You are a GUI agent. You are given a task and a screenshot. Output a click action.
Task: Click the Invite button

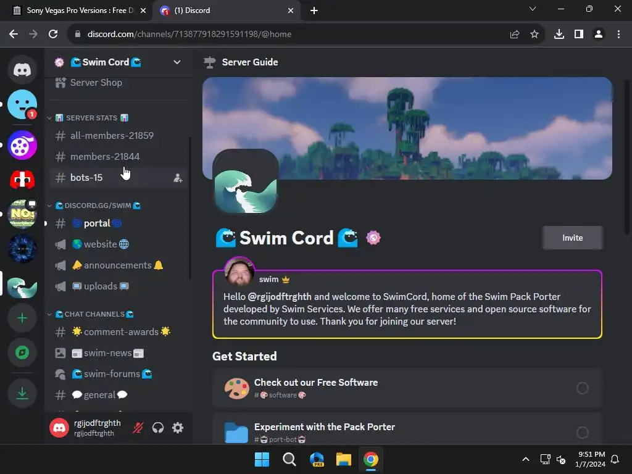coord(572,238)
